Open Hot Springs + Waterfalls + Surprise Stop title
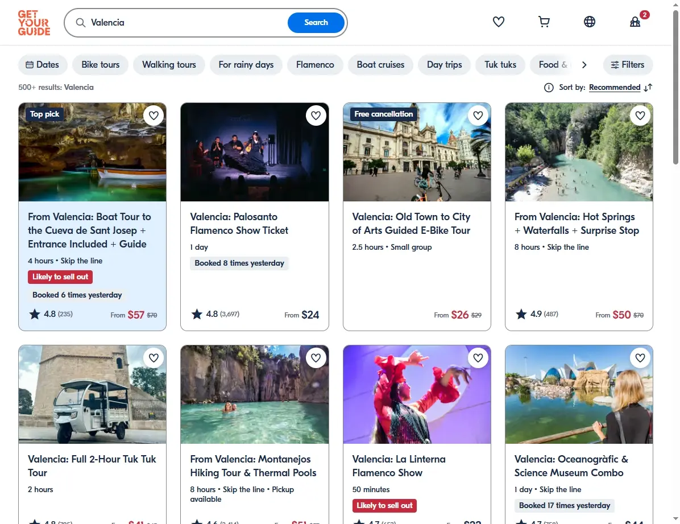 [577, 224]
